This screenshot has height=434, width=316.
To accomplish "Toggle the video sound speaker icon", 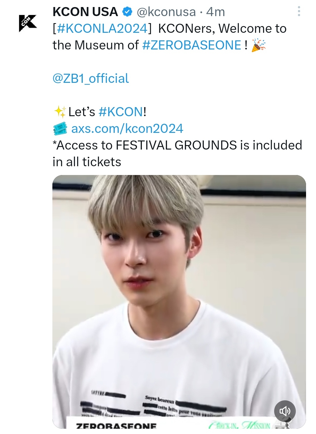I will [x=285, y=411].
